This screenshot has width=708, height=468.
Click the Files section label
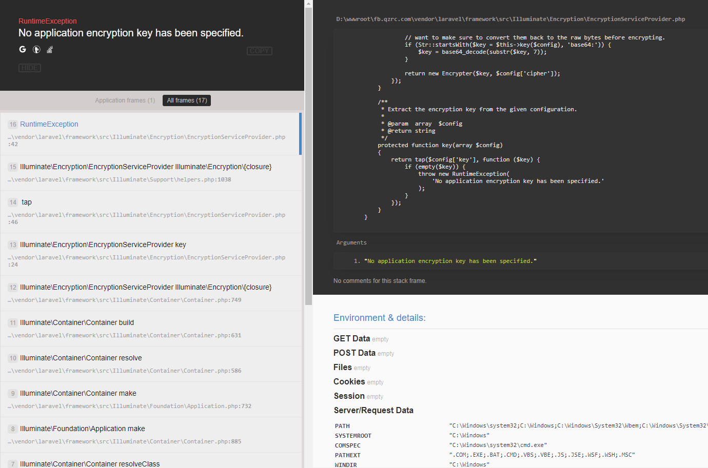[343, 367]
